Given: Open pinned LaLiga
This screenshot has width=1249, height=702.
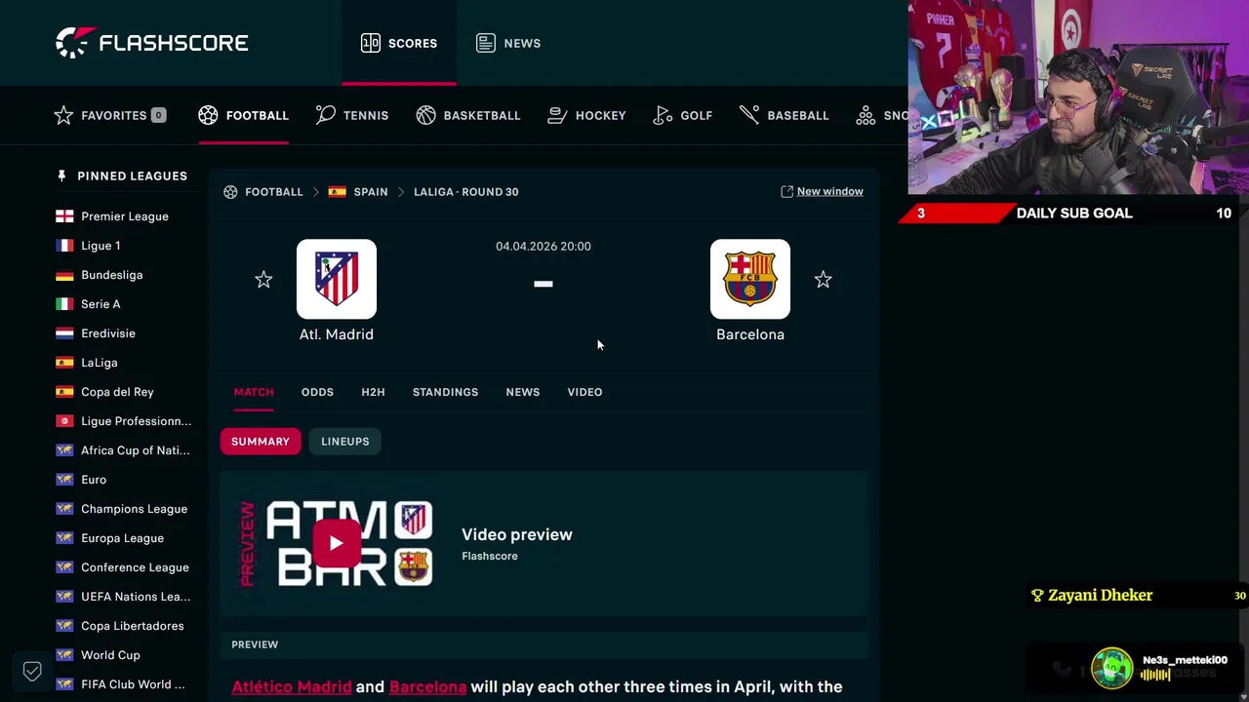Looking at the screenshot, I should click(100, 363).
